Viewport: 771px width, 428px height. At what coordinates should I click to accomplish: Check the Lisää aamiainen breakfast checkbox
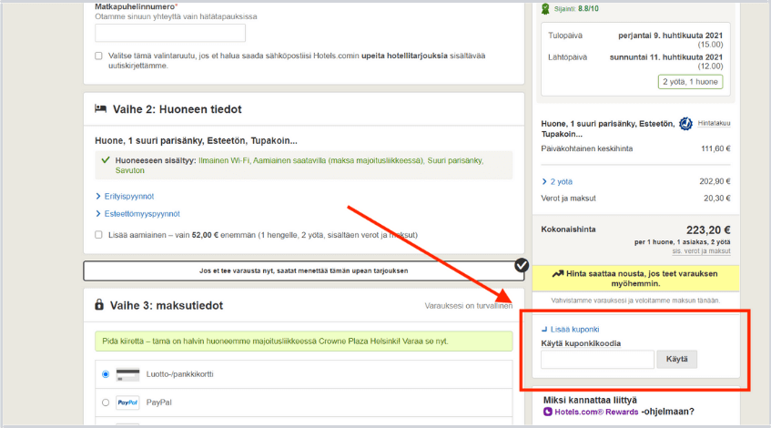pos(98,234)
